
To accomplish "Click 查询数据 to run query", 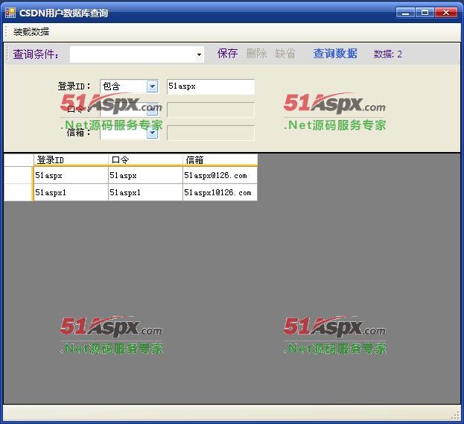I will click(335, 54).
